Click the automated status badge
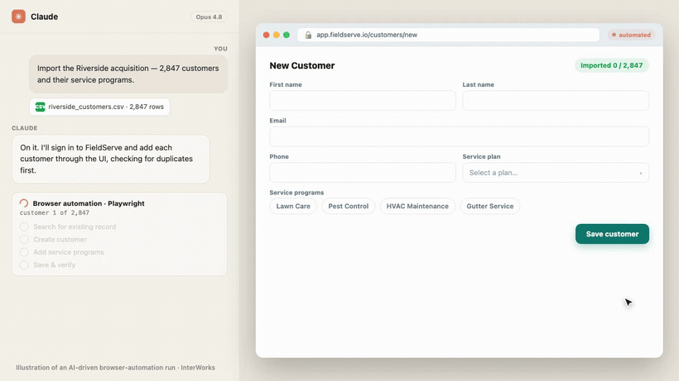This screenshot has width=679, height=381. click(631, 35)
